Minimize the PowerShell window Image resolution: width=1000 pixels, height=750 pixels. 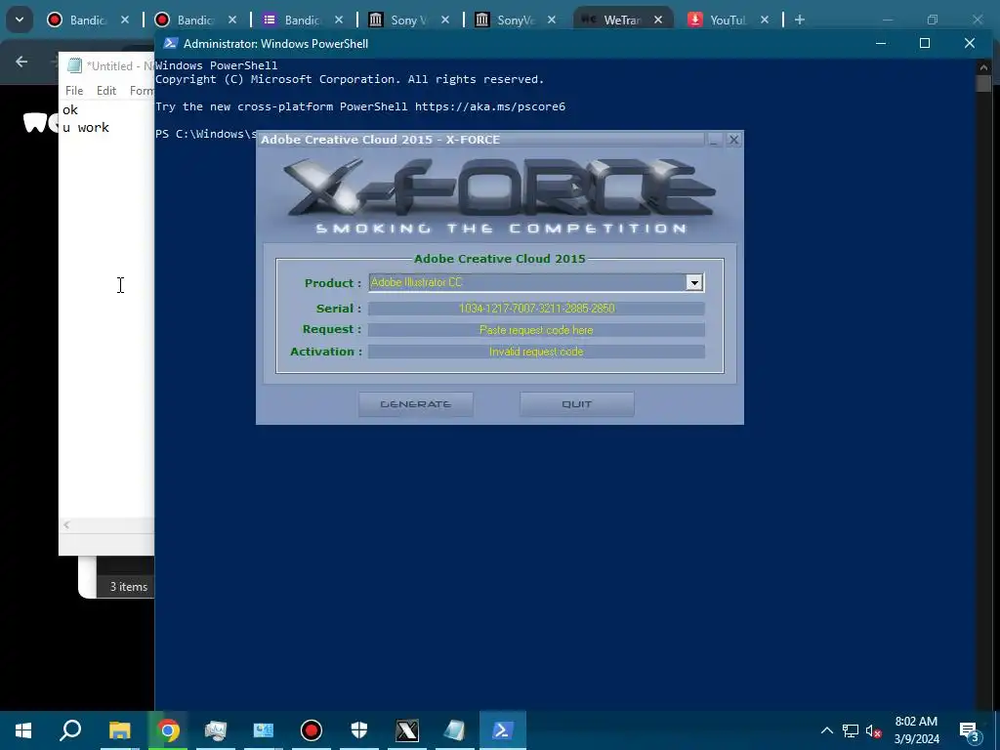tap(881, 43)
